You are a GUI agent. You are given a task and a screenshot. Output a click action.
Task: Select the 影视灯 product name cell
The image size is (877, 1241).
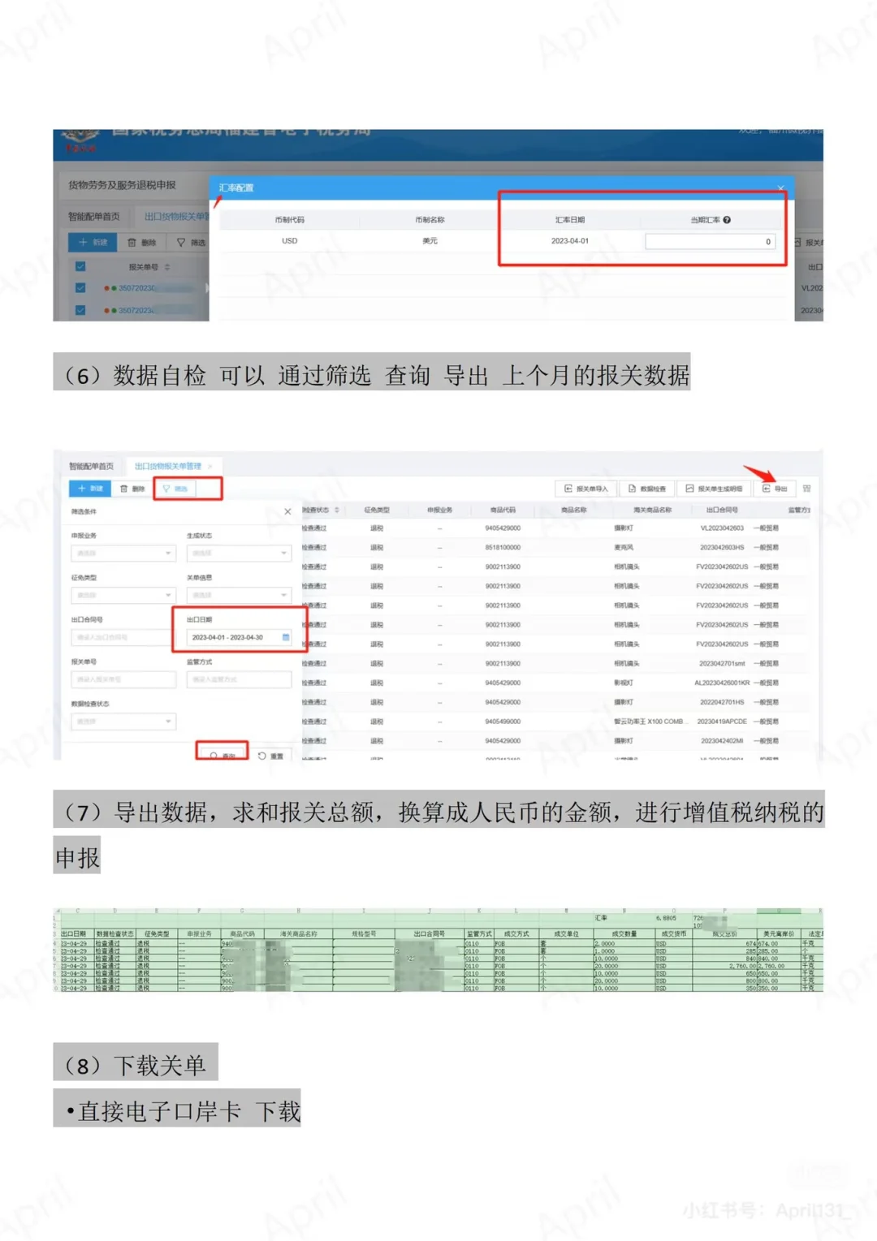pyautogui.click(x=624, y=683)
